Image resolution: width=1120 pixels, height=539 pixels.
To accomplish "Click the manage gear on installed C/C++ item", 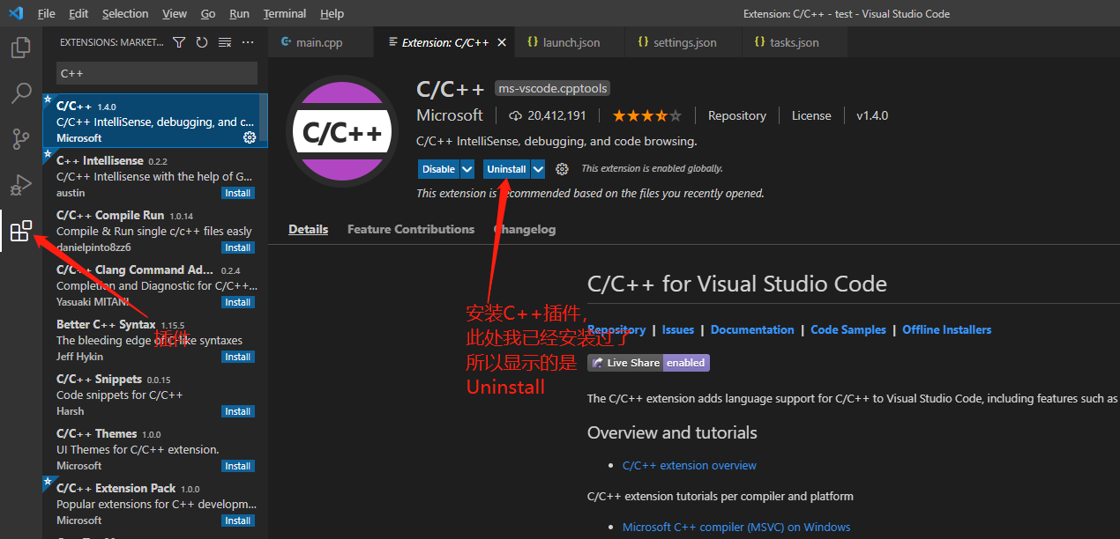I will 249,137.
